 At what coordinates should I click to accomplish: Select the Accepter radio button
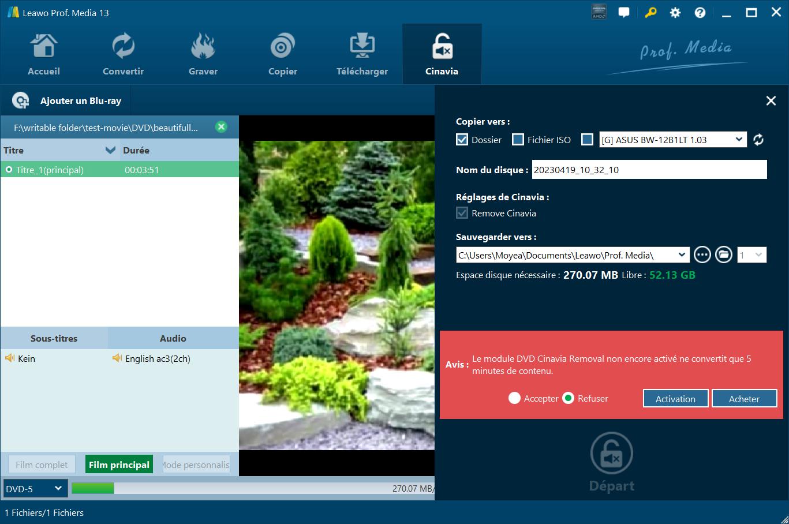pyautogui.click(x=514, y=398)
